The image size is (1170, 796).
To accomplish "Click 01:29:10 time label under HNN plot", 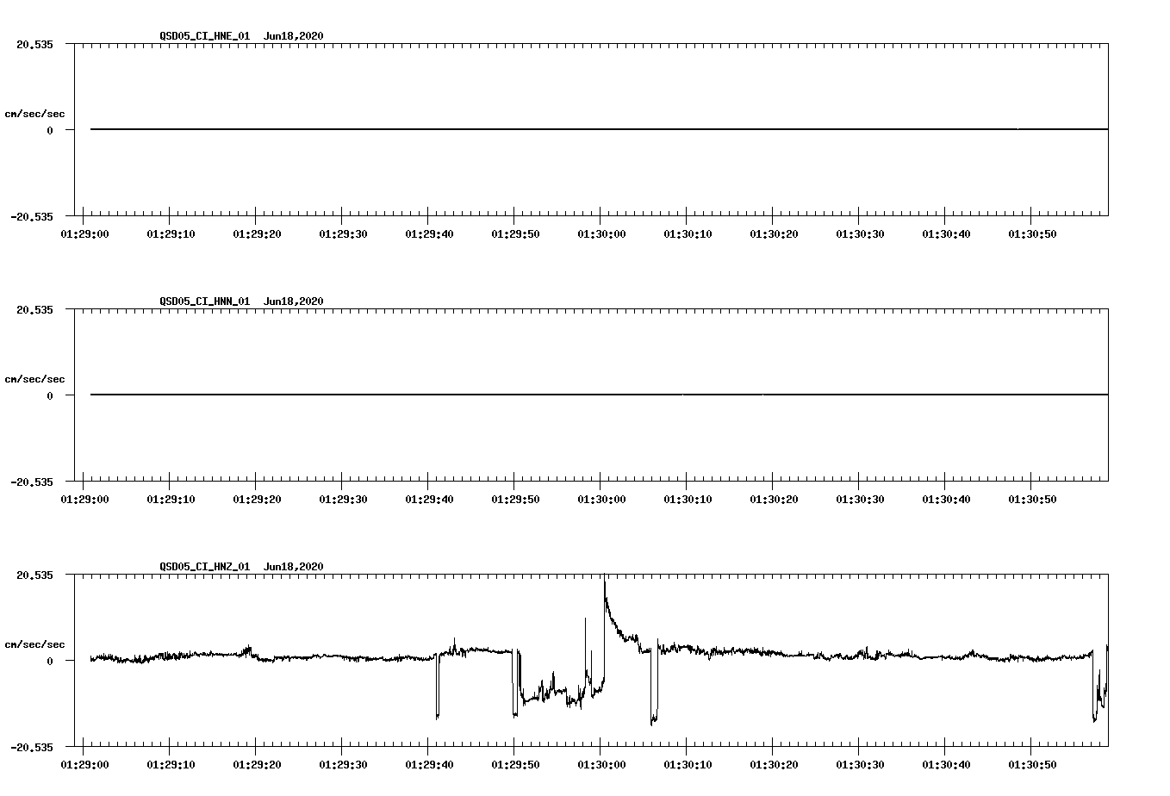I will [x=171, y=500].
